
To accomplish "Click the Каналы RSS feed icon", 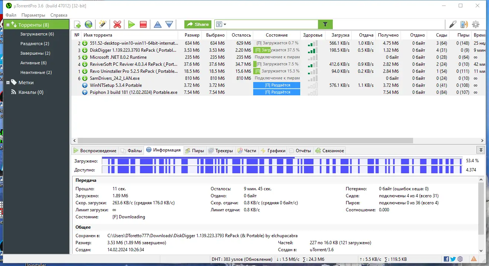I will pyautogui.click(x=14, y=92).
